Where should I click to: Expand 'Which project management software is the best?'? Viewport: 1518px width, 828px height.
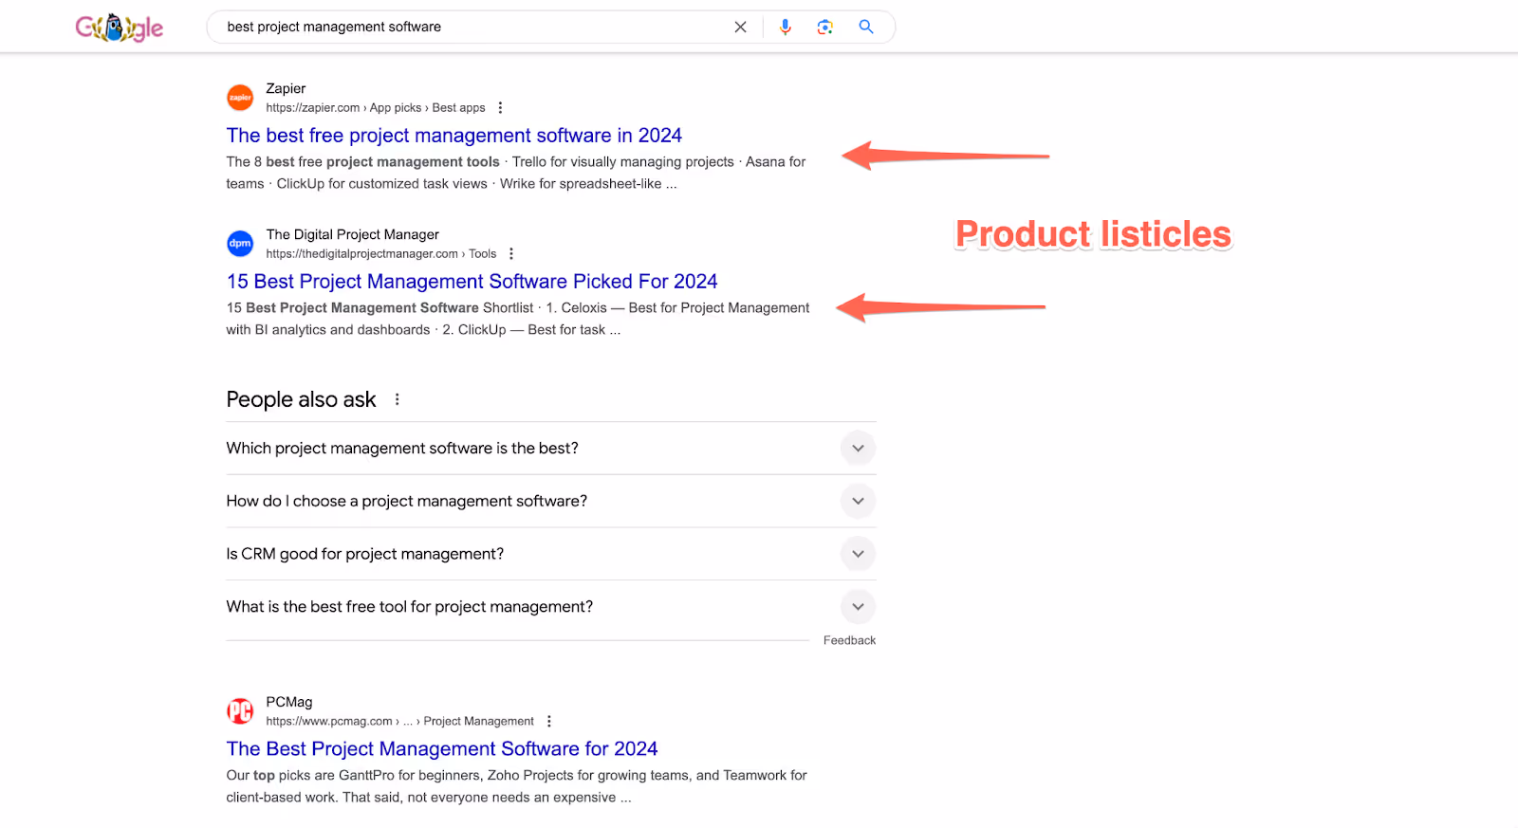(551, 449)
